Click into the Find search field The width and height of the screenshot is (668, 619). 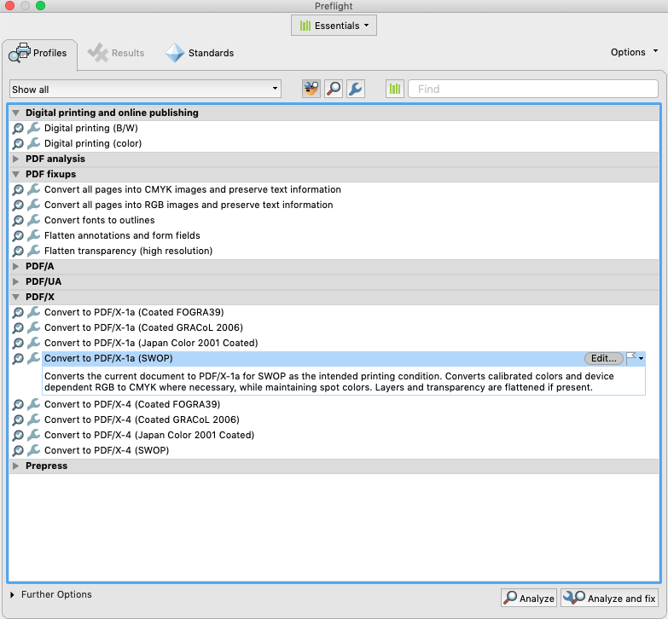point(533,89)
